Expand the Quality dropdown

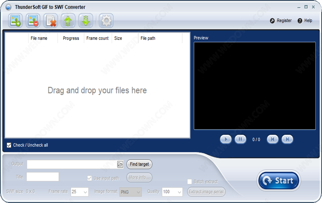click(179, 192)
